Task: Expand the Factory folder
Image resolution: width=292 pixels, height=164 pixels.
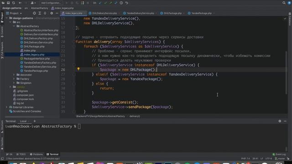Action: coord(14,79)
